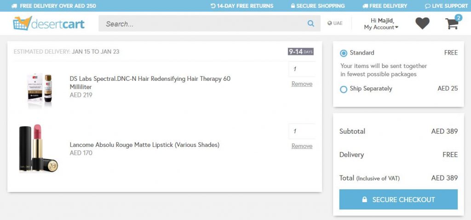The width and height of the screenshot is (471, 220).
Task: Open the UAE country selector
Action: coord(335,23)
